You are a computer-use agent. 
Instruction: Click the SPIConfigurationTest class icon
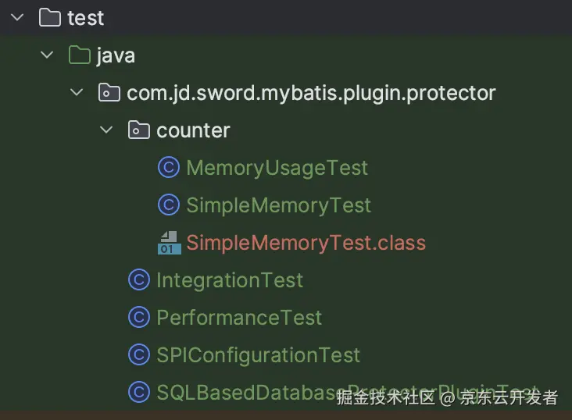click(139, 355)
